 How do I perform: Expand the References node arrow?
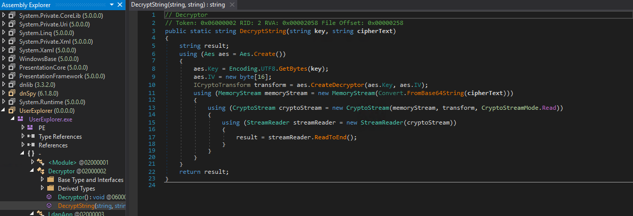[x=23, y=145]
